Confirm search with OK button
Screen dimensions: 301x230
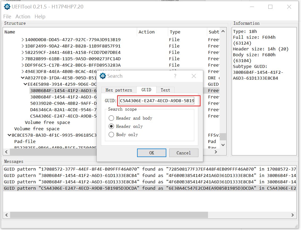(152, 153)
